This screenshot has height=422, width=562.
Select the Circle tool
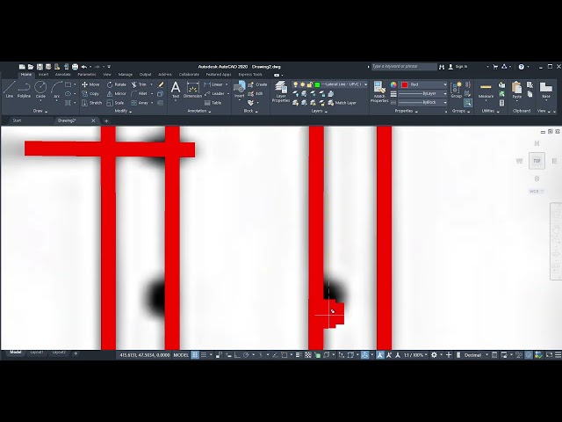coord(40,90)
